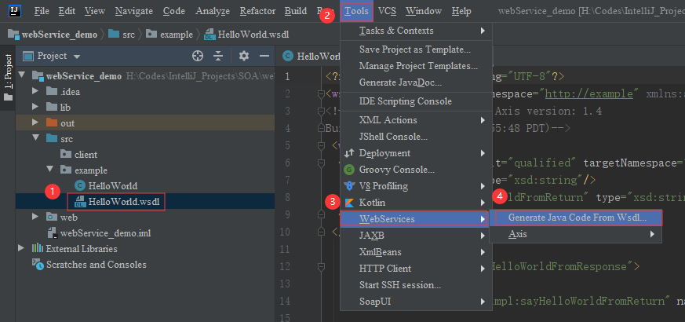Open the Help menu
685x322 pixels.
[461, 11]
